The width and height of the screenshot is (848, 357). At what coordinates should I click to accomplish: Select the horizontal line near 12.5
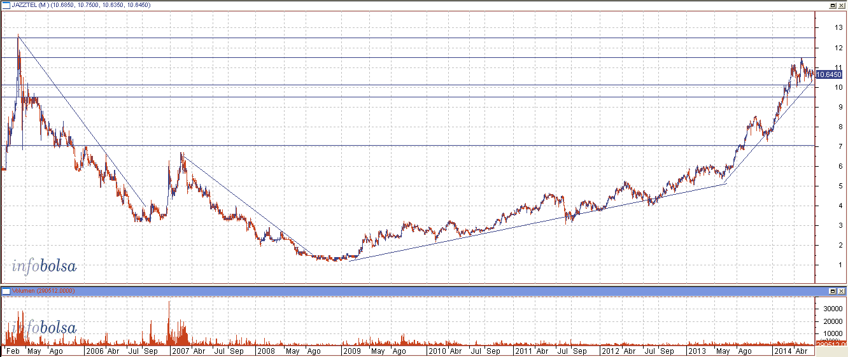click(x=407, y=38)
